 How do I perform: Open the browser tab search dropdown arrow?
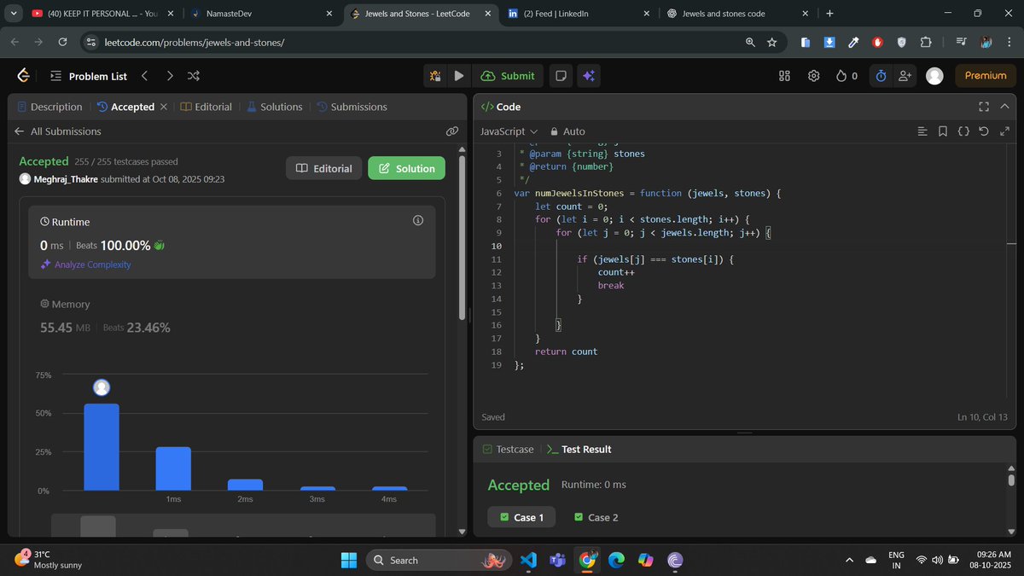tap(15, 14)
